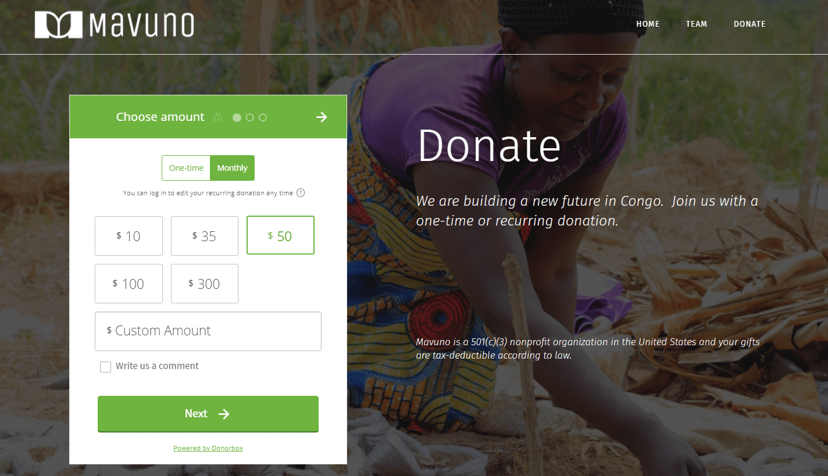Choose the $300 amount option
Image resolution: width=828 pixels, height=476 pixels.
pos(205,284)
